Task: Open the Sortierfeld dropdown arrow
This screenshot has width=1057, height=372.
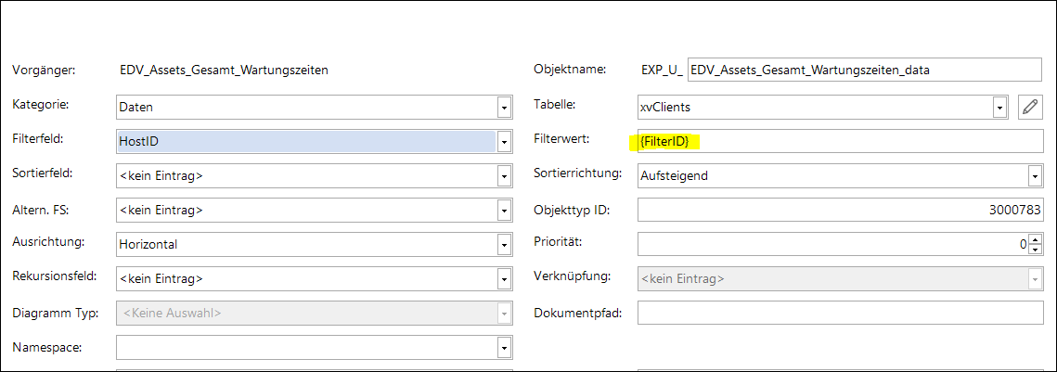Action: [505, 175]
